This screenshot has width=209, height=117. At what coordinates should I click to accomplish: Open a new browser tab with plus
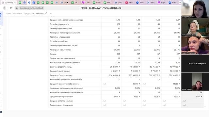pos(180,3)
